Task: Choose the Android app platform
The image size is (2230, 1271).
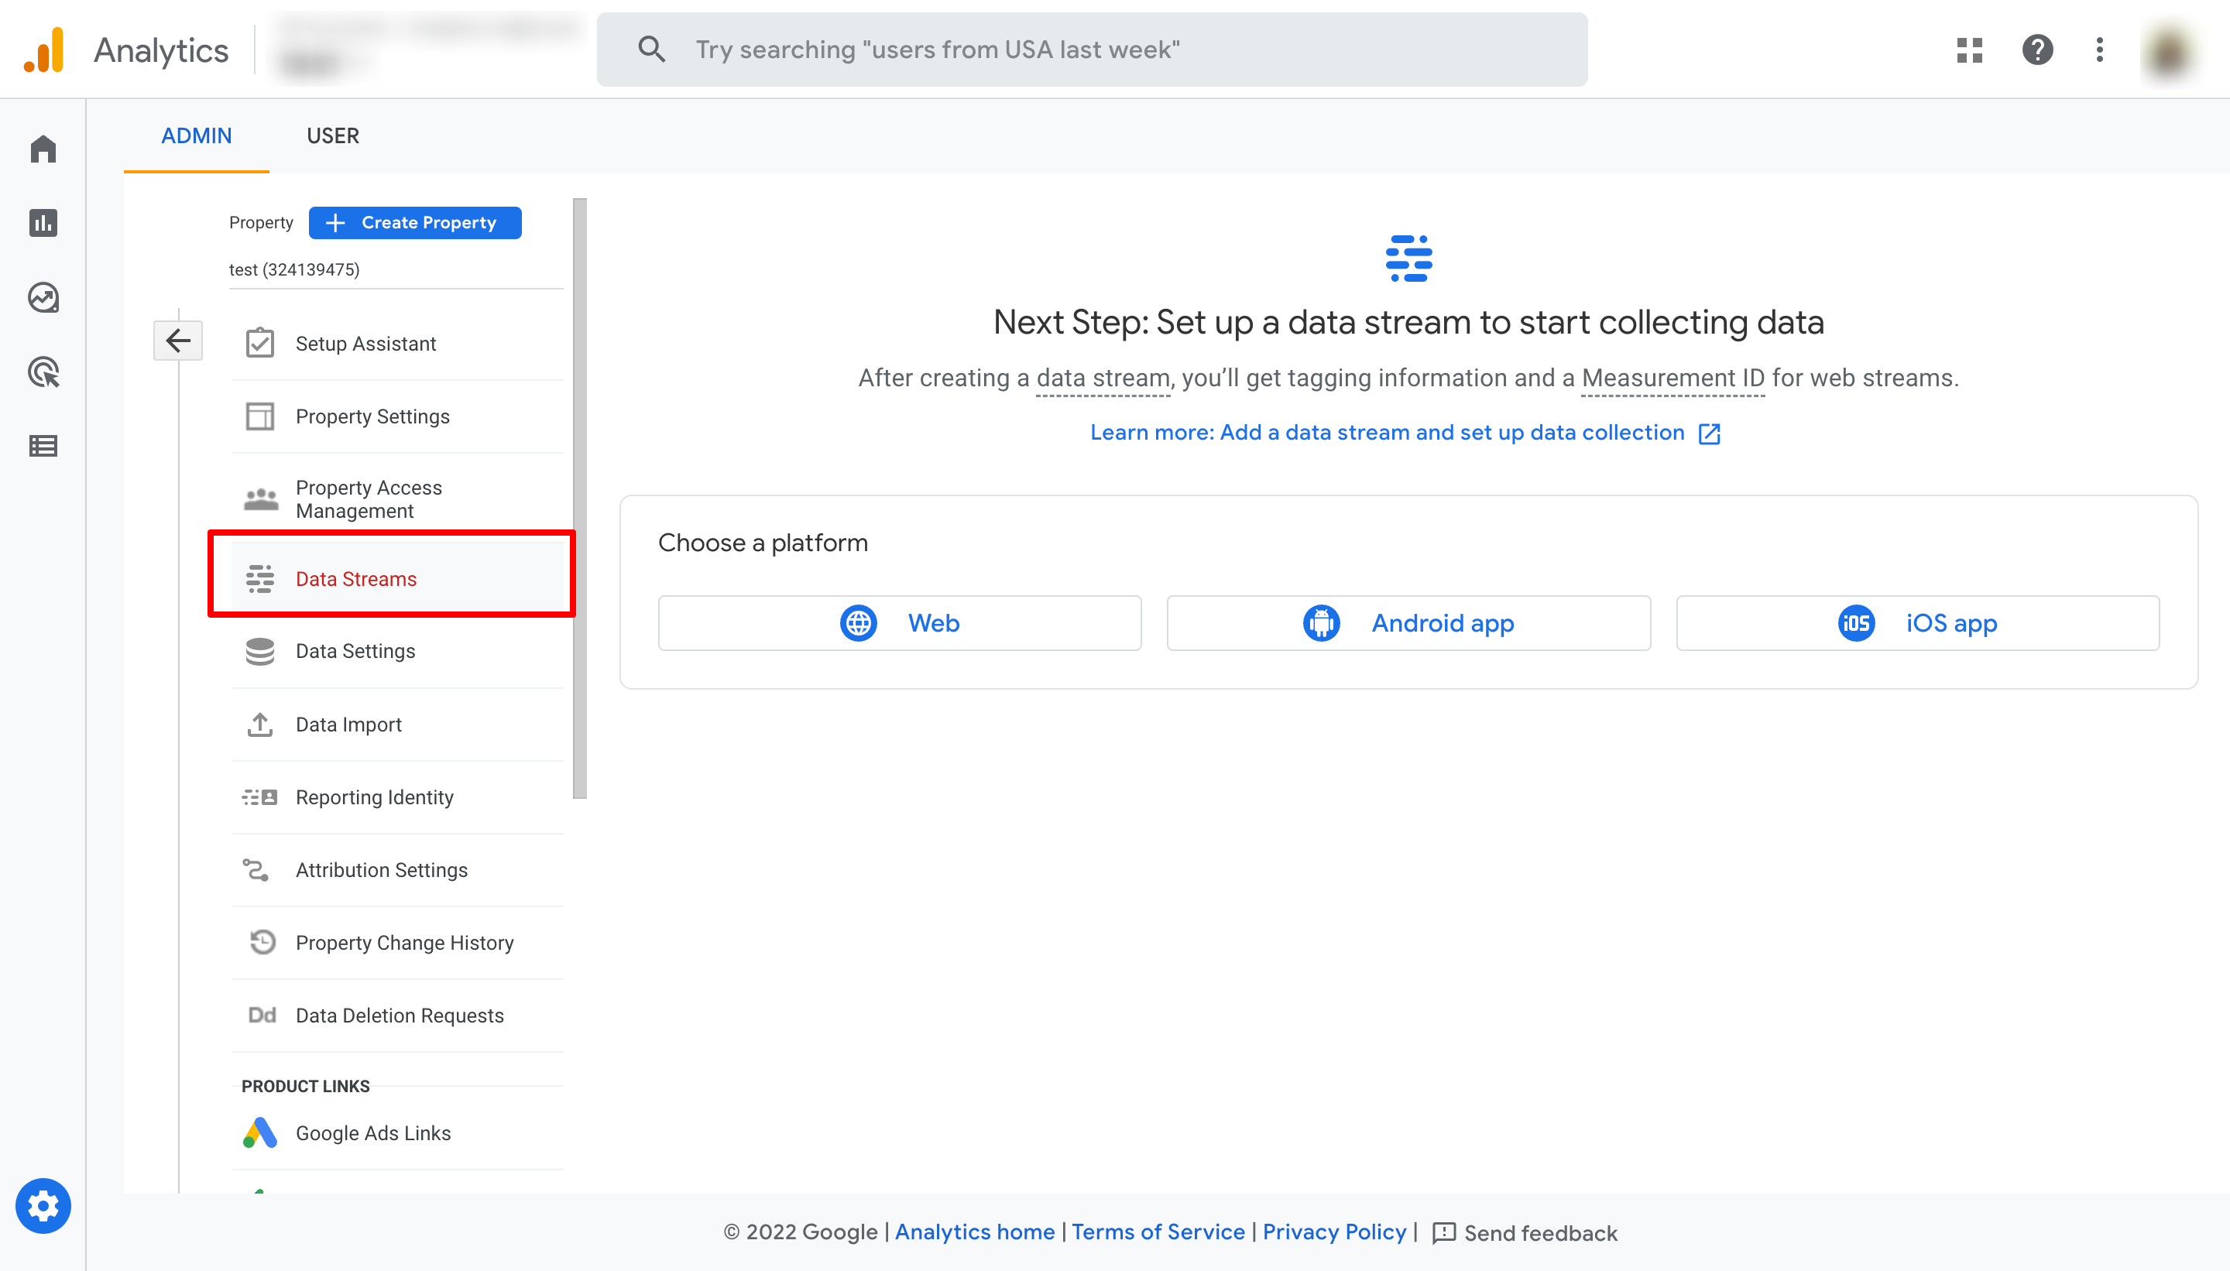Action: (1408, 622)
